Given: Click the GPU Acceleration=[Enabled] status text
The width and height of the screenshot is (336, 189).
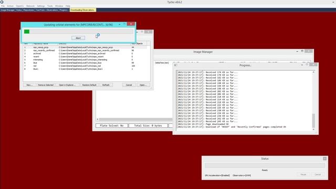Looking at the screenshot, I should click(217, 175).
